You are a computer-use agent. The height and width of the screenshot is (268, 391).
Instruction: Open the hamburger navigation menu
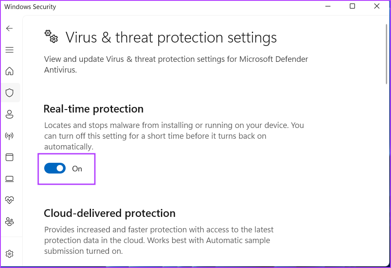click(x=9, y=50)
